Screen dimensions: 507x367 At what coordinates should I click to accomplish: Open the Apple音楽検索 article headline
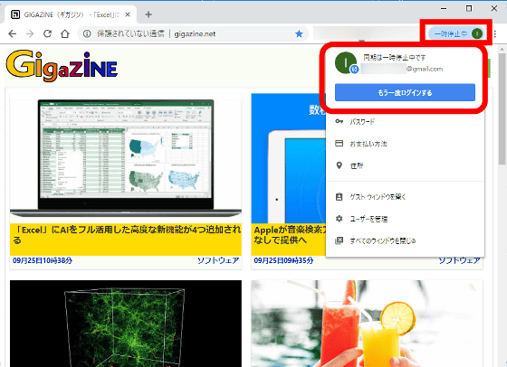[x=289, y=235]
